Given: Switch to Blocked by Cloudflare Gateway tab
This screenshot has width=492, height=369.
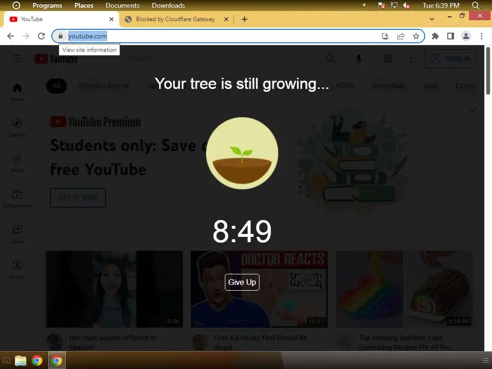Looking at the screenshot, I should click(176, 19).
